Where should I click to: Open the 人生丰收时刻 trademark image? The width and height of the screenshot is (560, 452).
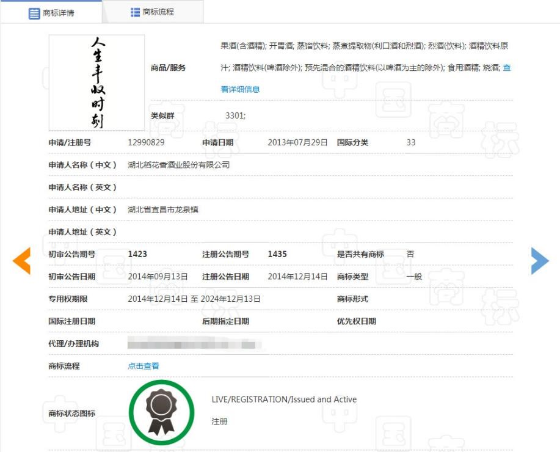tap(96, 82)
